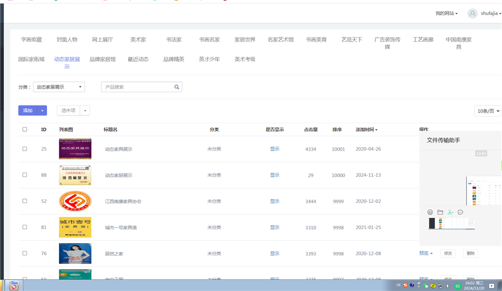Open the 分类 category dropdown

coord(59,87)
